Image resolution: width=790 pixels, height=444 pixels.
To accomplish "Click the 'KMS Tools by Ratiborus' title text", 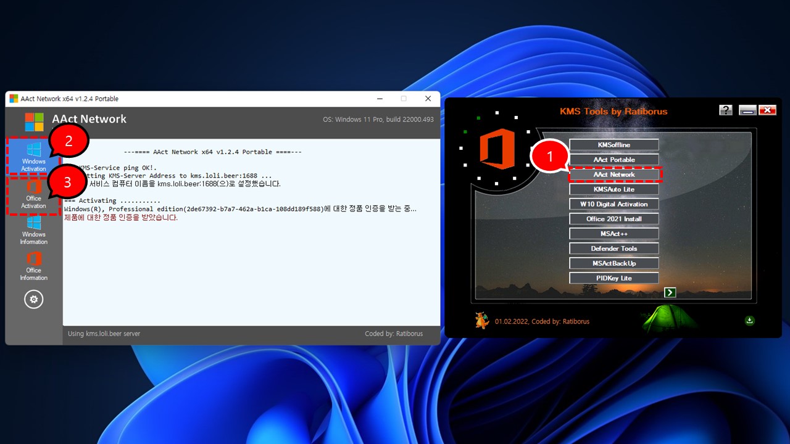I will (613, 112).
